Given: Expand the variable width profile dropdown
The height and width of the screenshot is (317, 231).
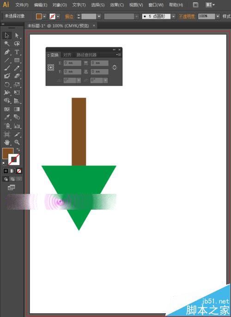Looking at the screenshot, I should click(x=137, y=16).
